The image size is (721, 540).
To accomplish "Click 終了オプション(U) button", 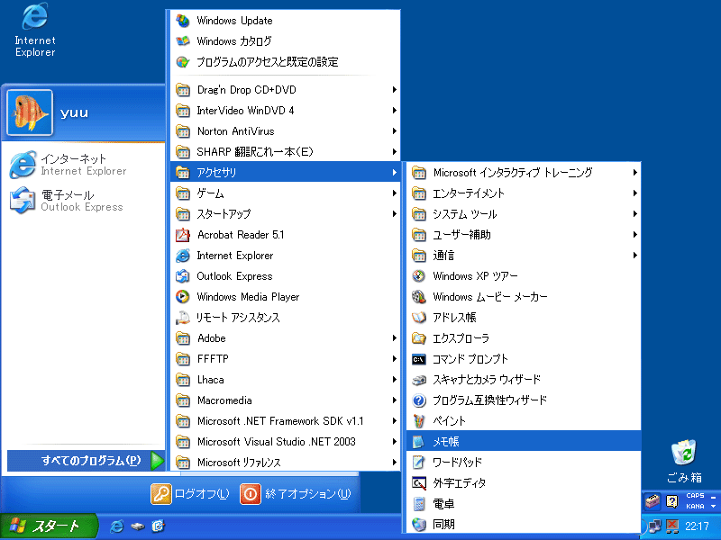I will coord(297,494).
